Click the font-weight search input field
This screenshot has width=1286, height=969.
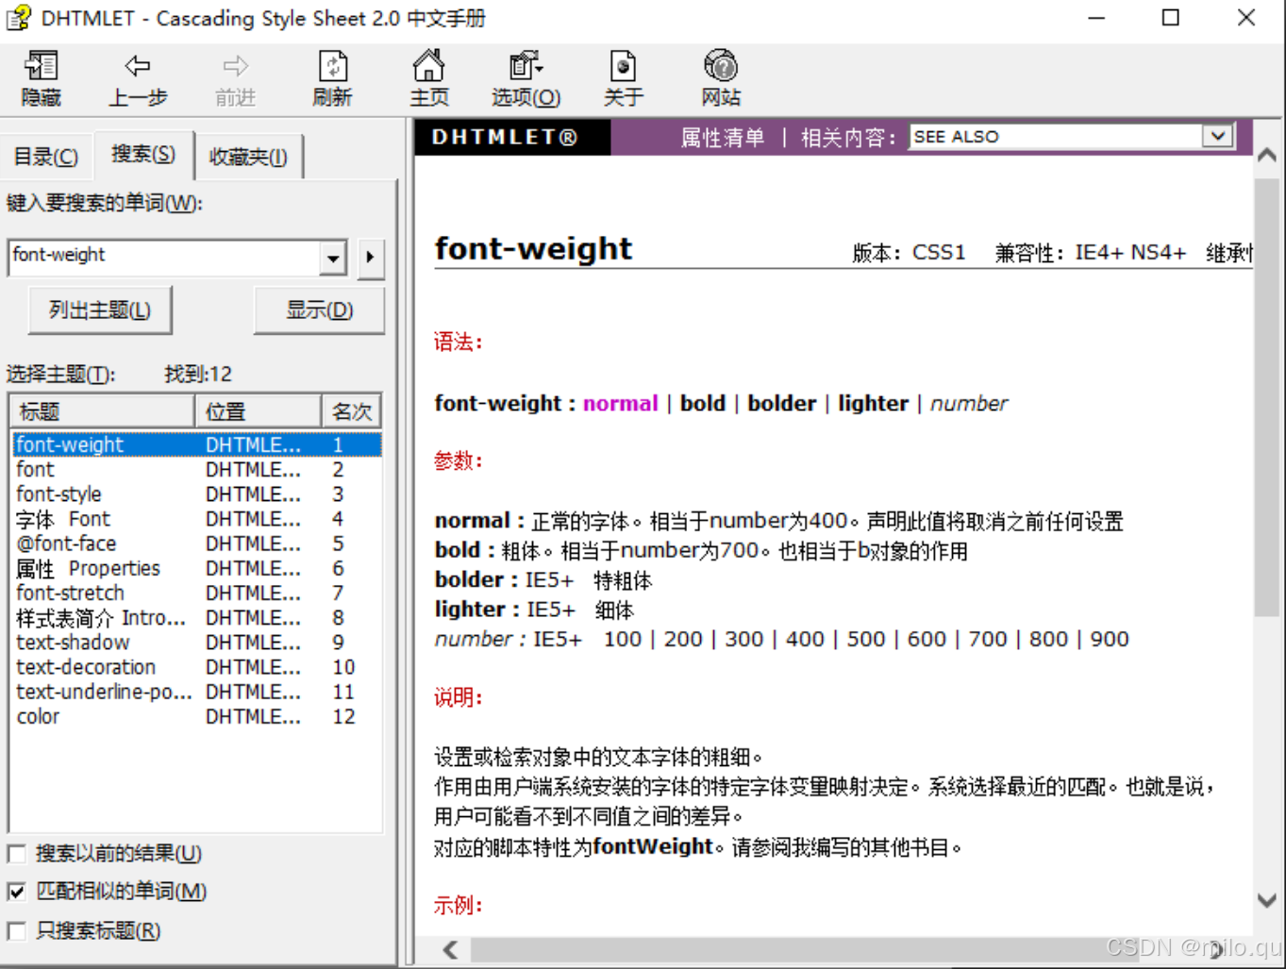164,258
